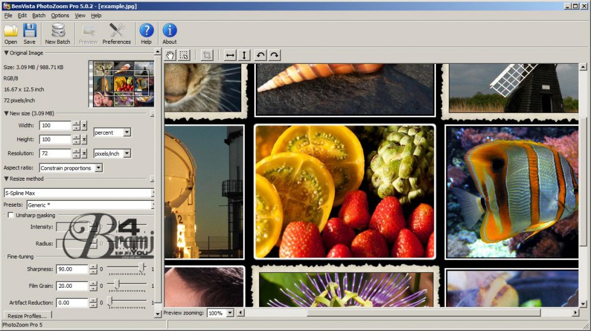Adjust the Sharpness slider
Viewport: 591px width, 331px height.
click(142, 268)
